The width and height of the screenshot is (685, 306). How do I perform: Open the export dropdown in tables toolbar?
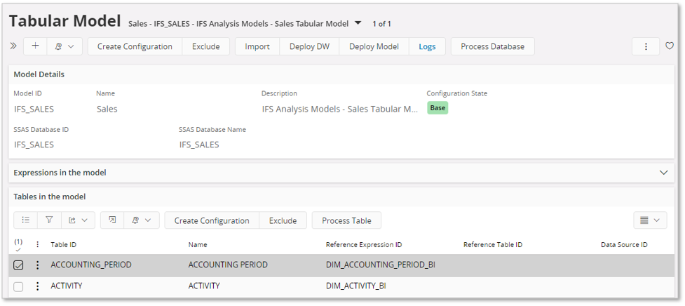pos(78,220)
